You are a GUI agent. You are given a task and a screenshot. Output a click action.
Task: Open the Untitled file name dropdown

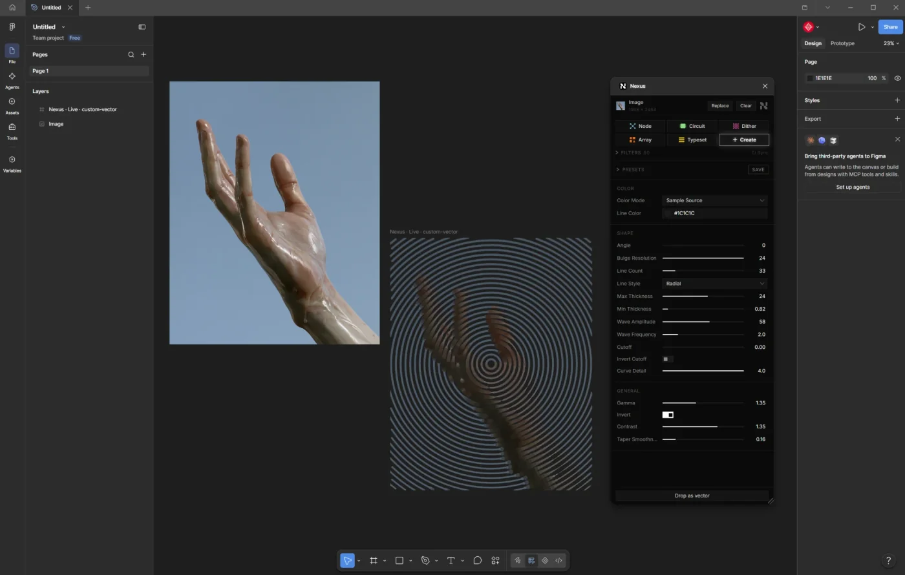[x=63, y=27]
